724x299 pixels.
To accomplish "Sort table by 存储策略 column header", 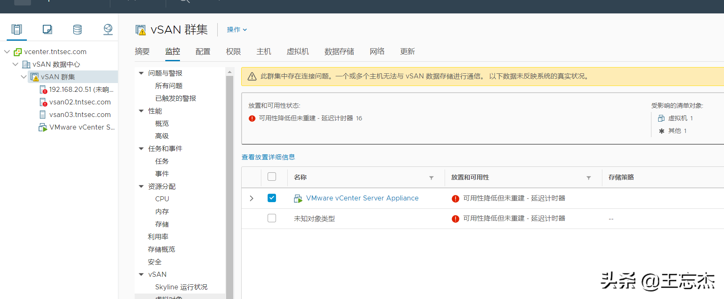I will tap(621, 177).
